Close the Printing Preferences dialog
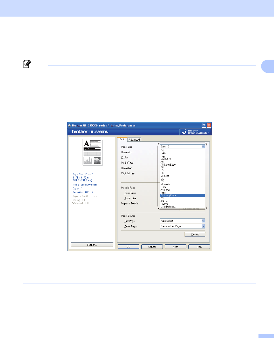 click(x=209, y=125)
